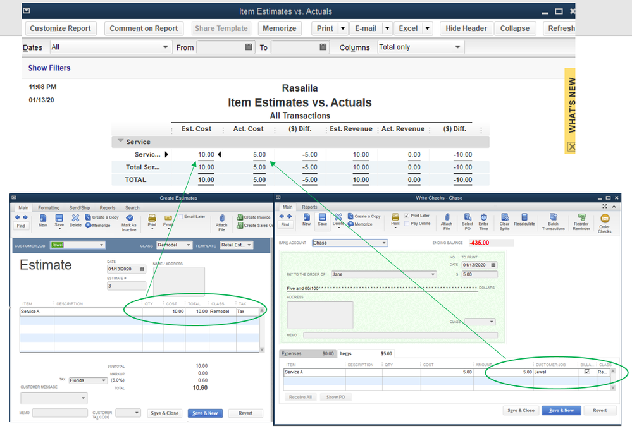This screenshot has height=431, width=632.
Task: Switch to Send/Ship tab in Create Estimates
Action: pyautogui.click(x=80, y=208)
